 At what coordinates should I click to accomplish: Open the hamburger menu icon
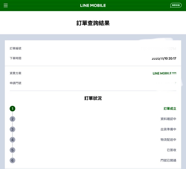[6, 5]
